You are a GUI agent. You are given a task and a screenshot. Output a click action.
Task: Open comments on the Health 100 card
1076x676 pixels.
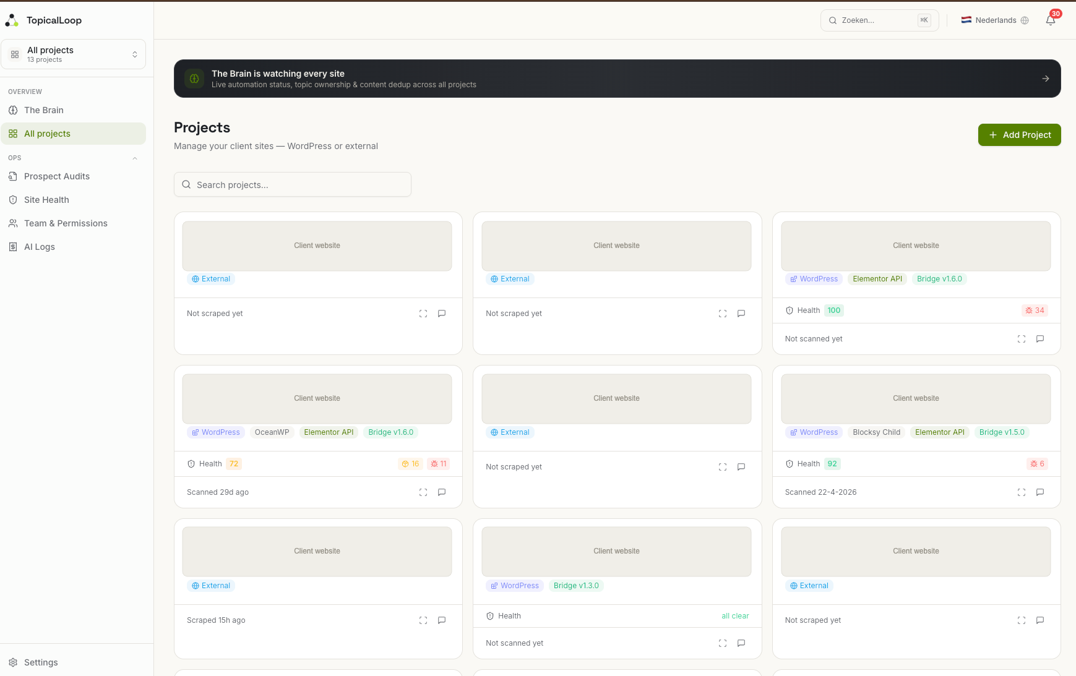(1040, 339)
